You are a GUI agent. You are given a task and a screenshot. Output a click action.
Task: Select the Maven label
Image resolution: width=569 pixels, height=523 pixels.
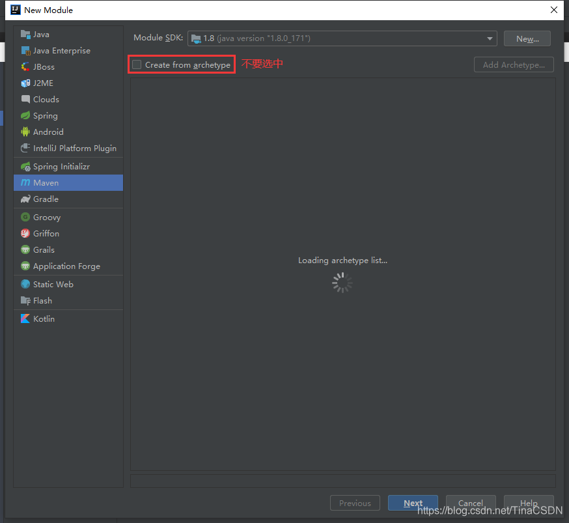(x=46, y=182)
